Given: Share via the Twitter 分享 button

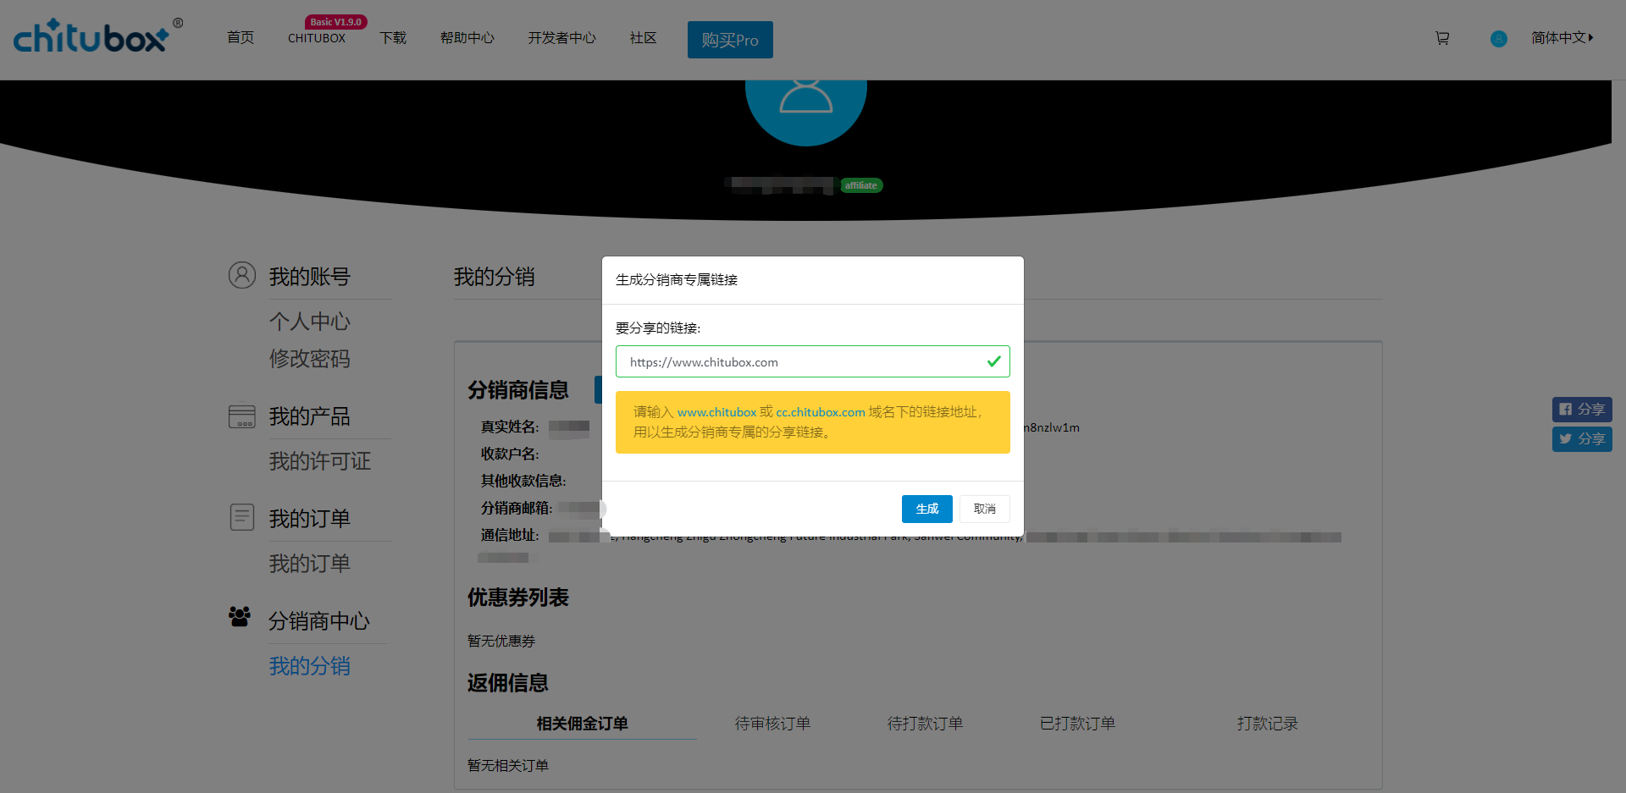Looking at the screenshot, I should 1582,439.
